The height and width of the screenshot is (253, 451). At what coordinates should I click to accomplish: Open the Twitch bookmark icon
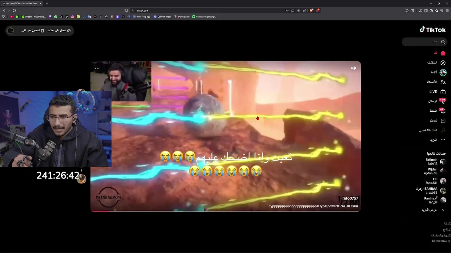50,17
